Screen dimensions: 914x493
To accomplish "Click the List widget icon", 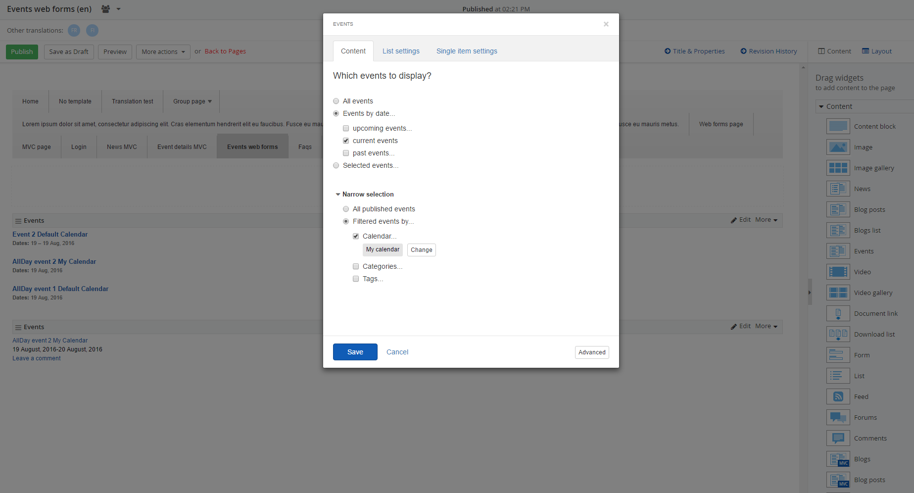I will click(838, 376).
